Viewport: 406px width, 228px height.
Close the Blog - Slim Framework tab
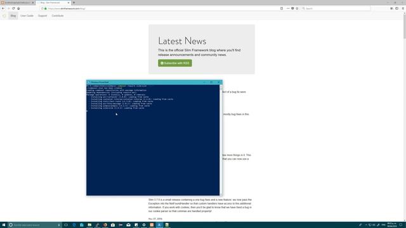69,3
